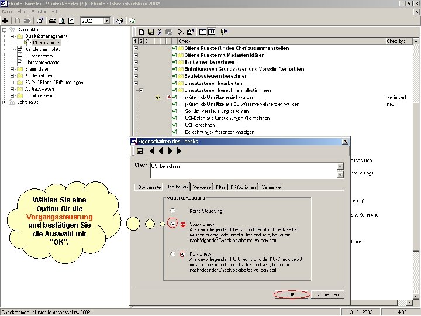Click preview icon right of the printer

pos(63,20)
